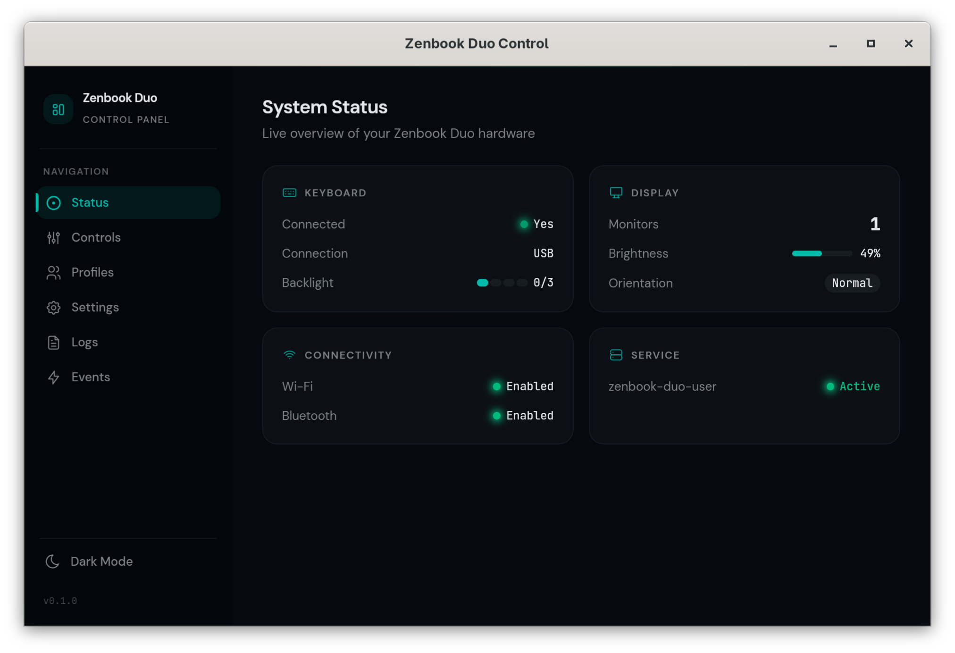Click the CONTROL PANEL subtitle in sidebar
Screen dimensions: 955x653
[x=126, y=119]
